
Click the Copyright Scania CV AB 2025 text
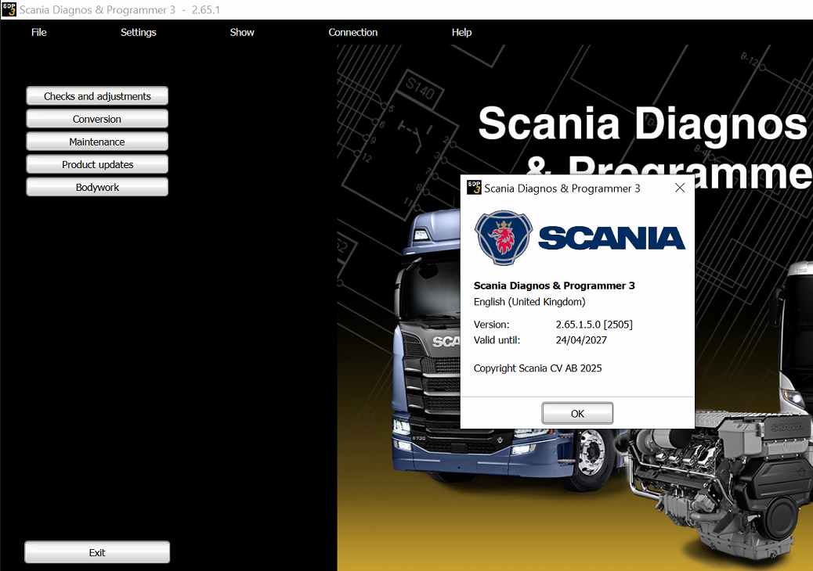[537, 368]
